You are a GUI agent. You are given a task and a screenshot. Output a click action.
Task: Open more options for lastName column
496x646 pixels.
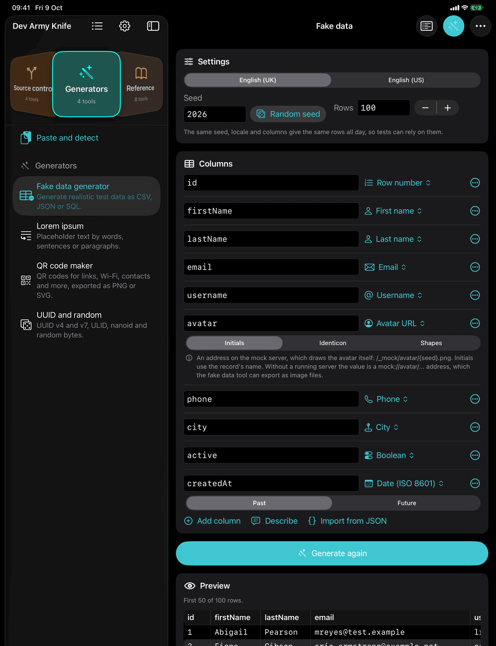point(475,239)
